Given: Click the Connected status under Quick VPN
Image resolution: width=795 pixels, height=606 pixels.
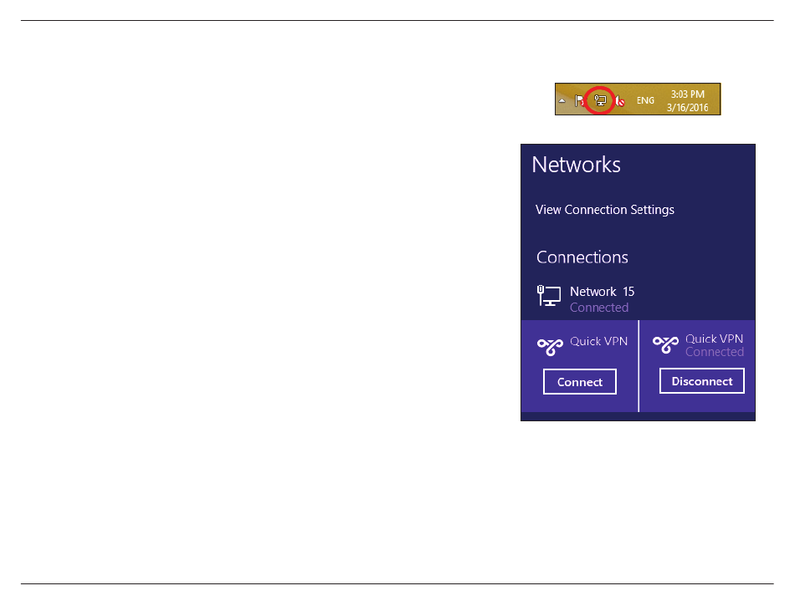Looking at the screenshot, I should 715,352.
